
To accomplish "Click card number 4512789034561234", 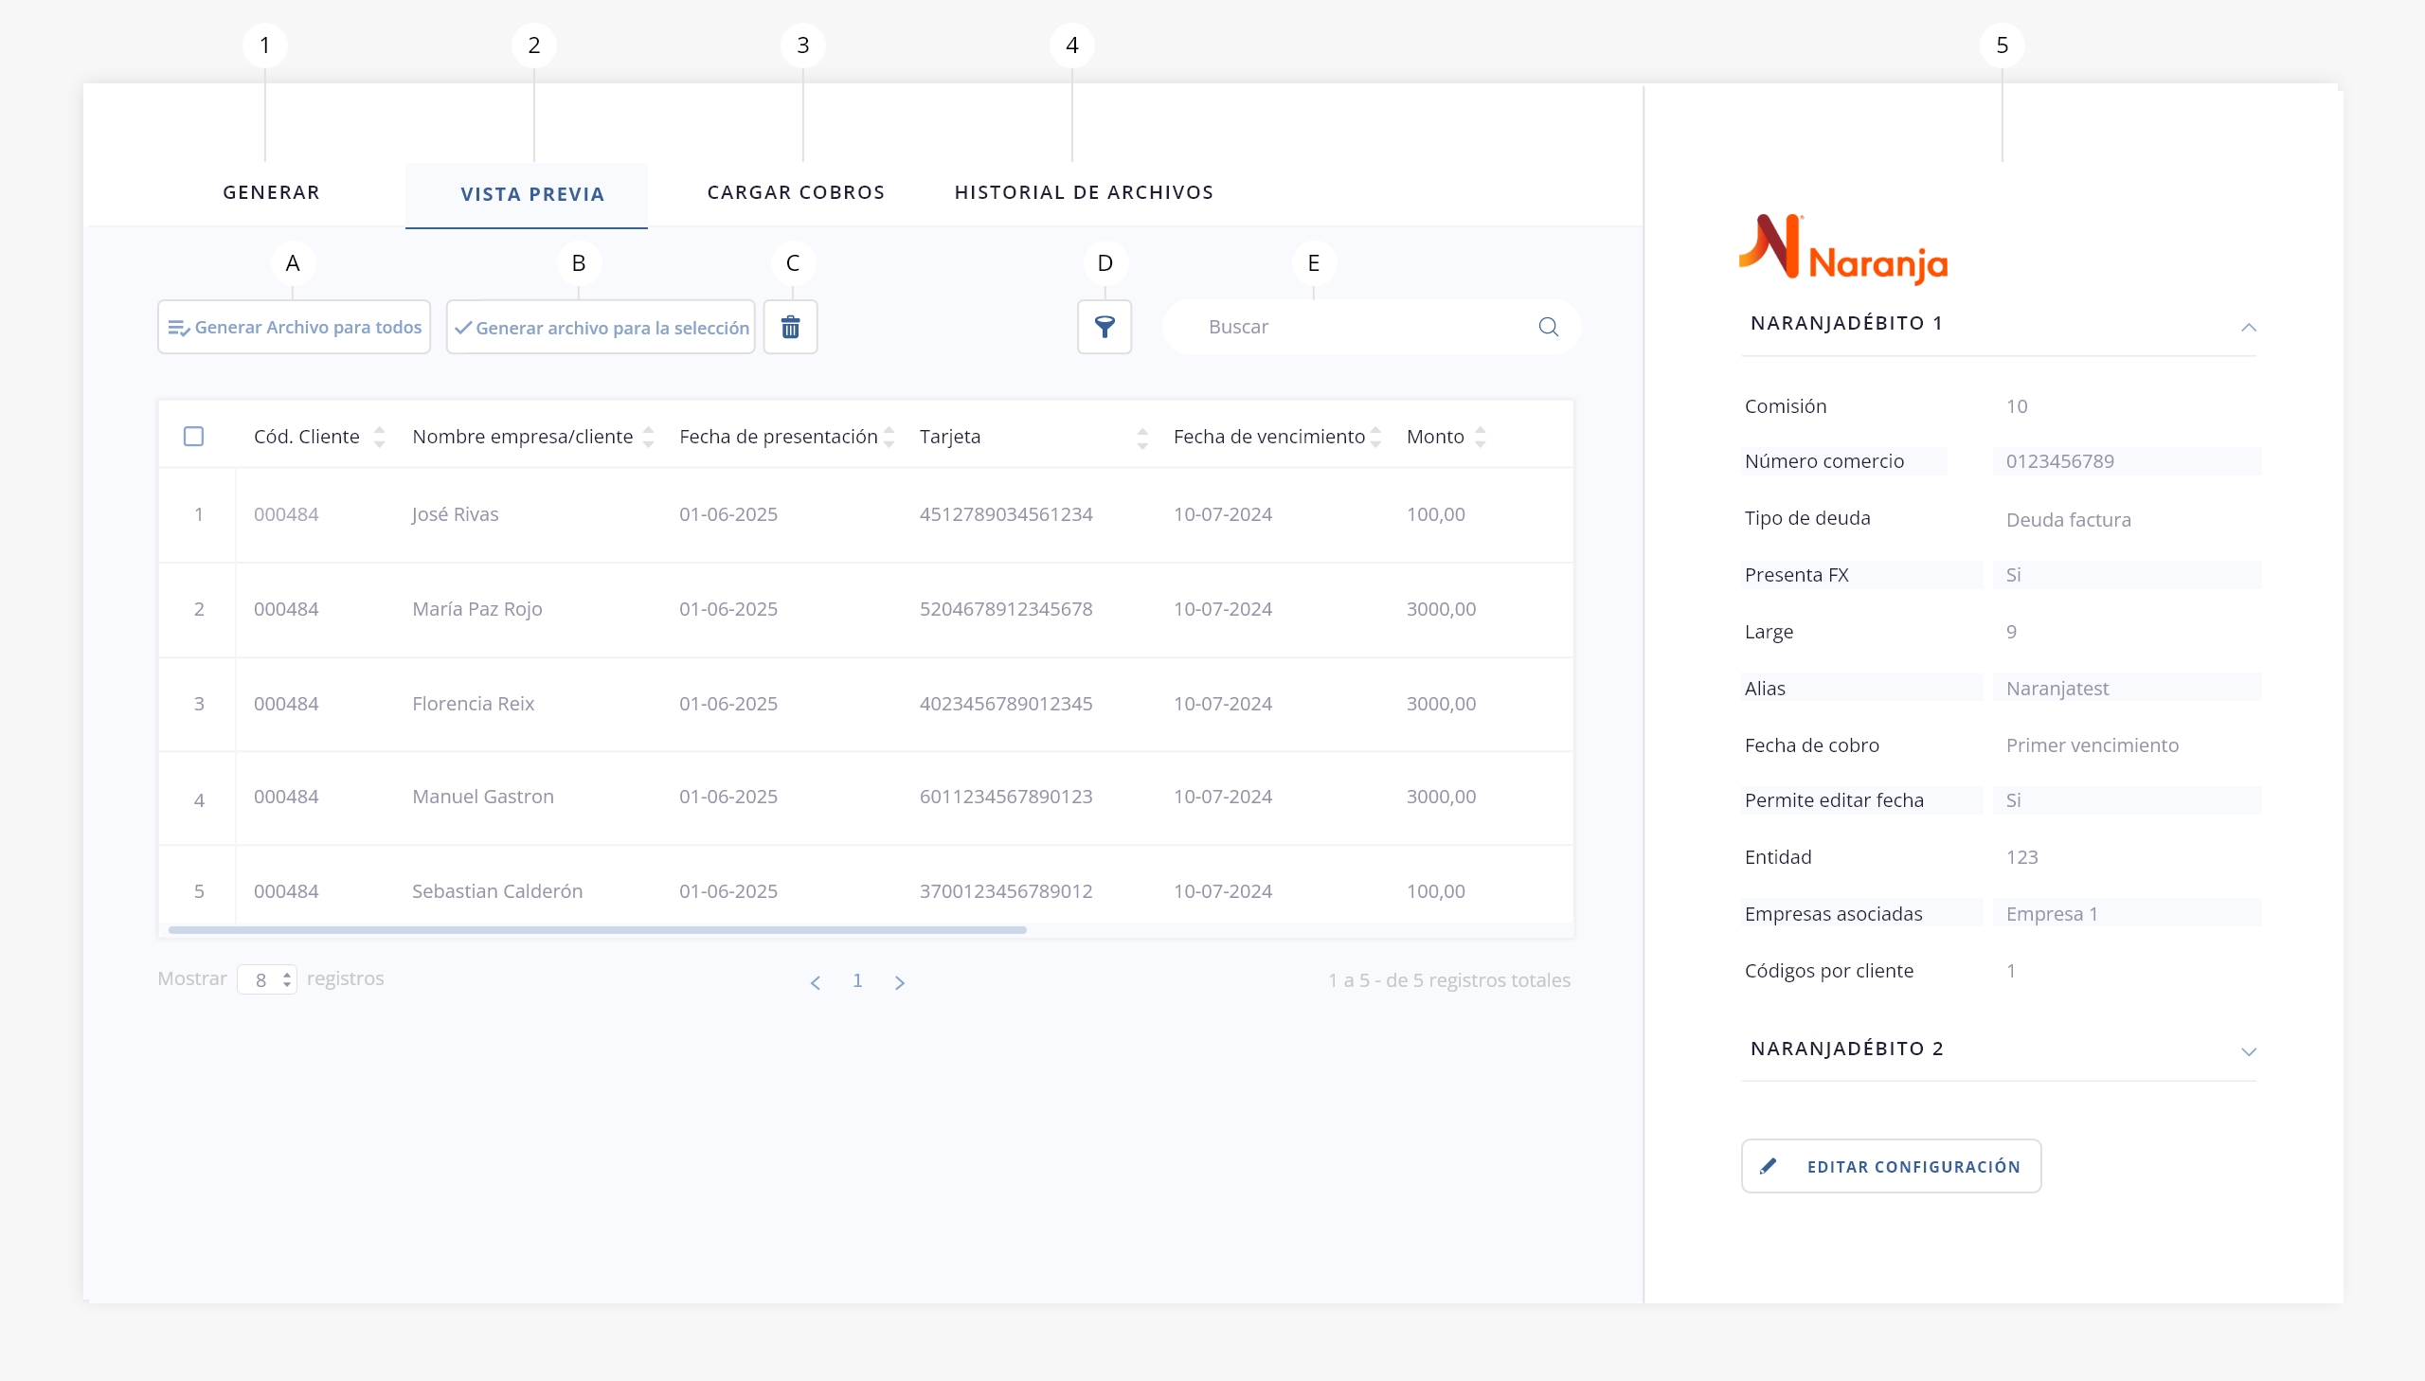I will click(x=1005, y=514).
